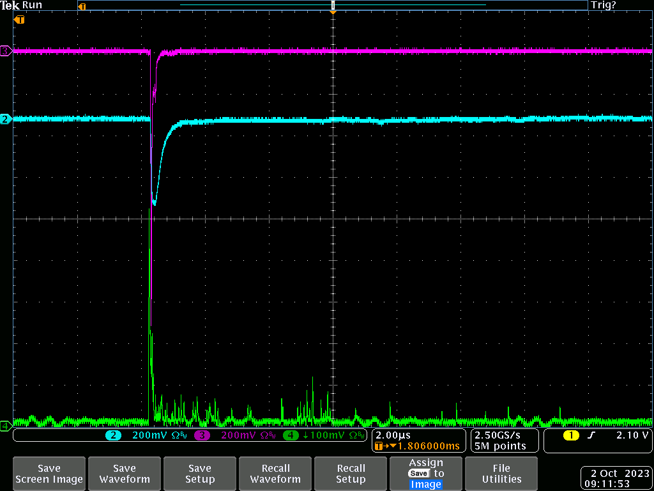Click the channel 4 ground marker at bottom left
The image size is (654, 491).
(6, 425)
